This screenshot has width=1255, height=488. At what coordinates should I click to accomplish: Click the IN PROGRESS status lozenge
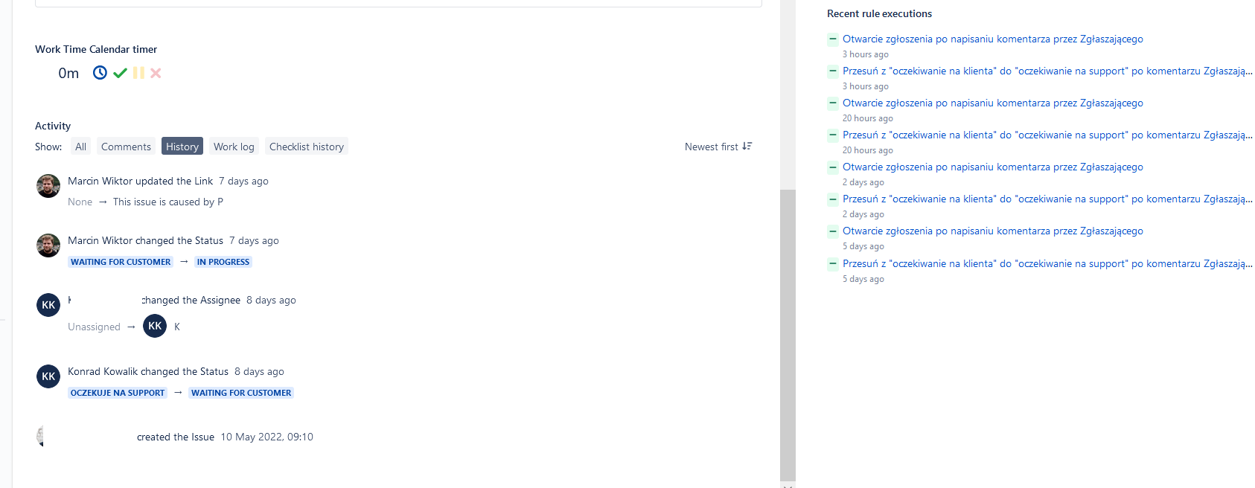[223, 262]
